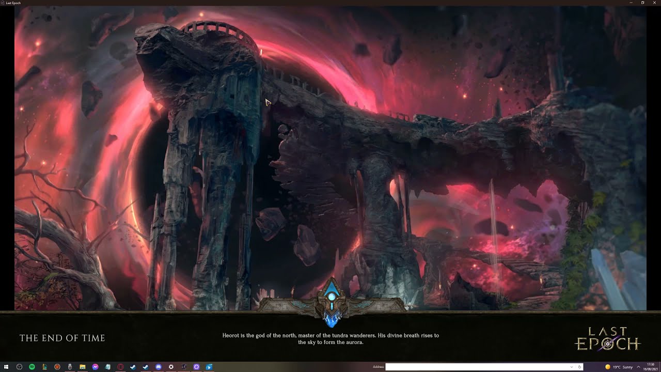Maximize the Last Epoch window
The width and height of the screenshot is (661, 372).
[x=642, y=3]
